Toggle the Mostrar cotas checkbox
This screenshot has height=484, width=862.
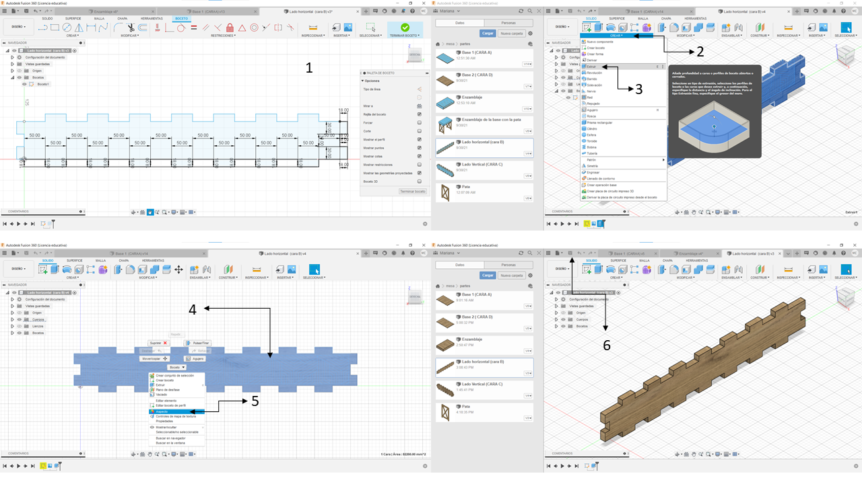pos(420,156)
